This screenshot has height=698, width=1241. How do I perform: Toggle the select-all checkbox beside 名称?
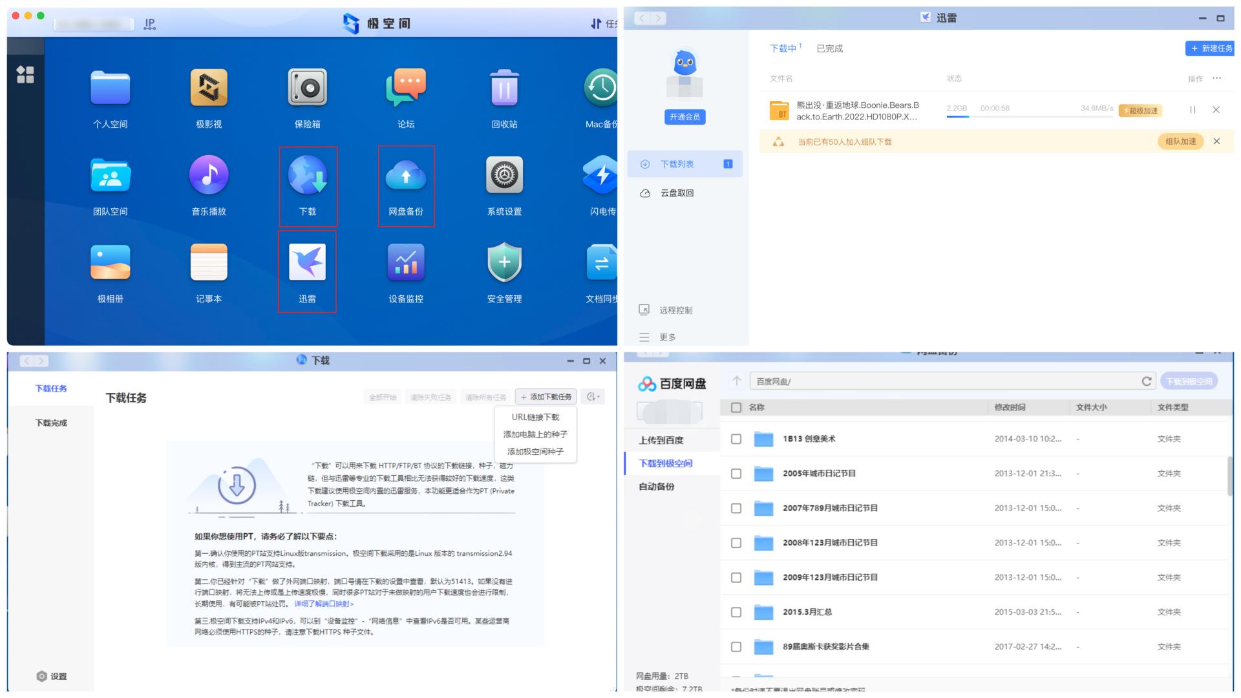(x=736, y=408)
